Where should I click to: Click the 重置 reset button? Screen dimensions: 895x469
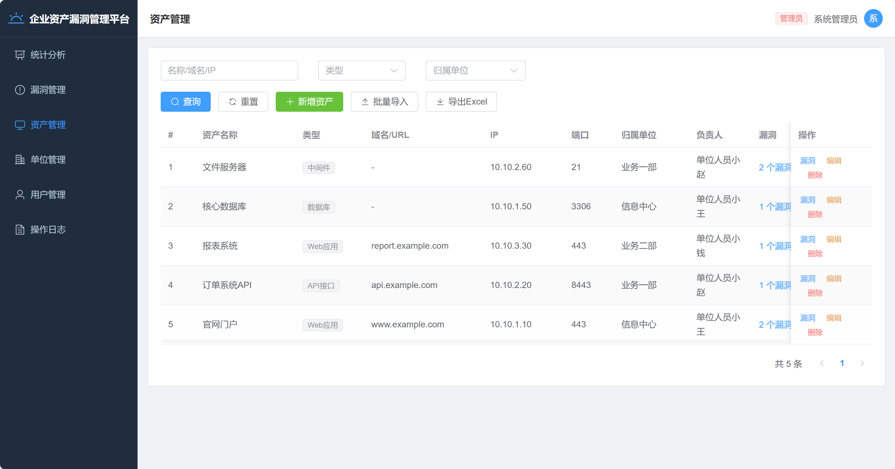tap(243, 102)
